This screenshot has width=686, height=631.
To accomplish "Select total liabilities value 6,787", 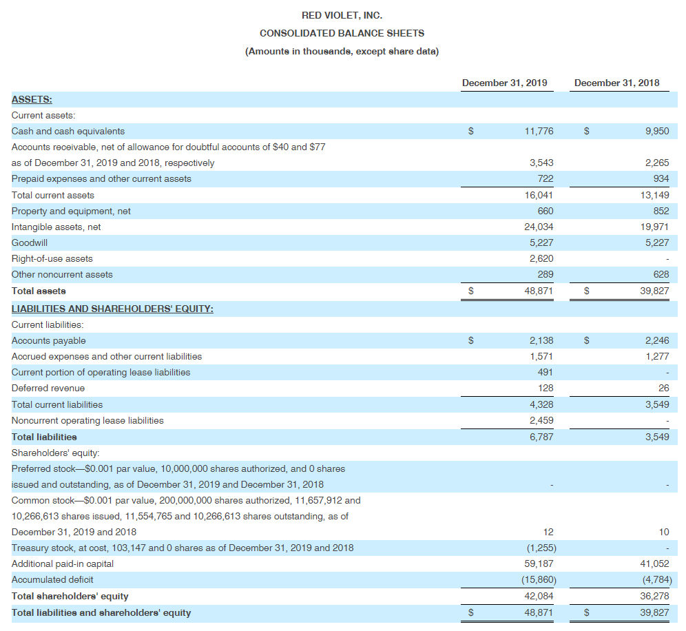I will coord(541,437).
